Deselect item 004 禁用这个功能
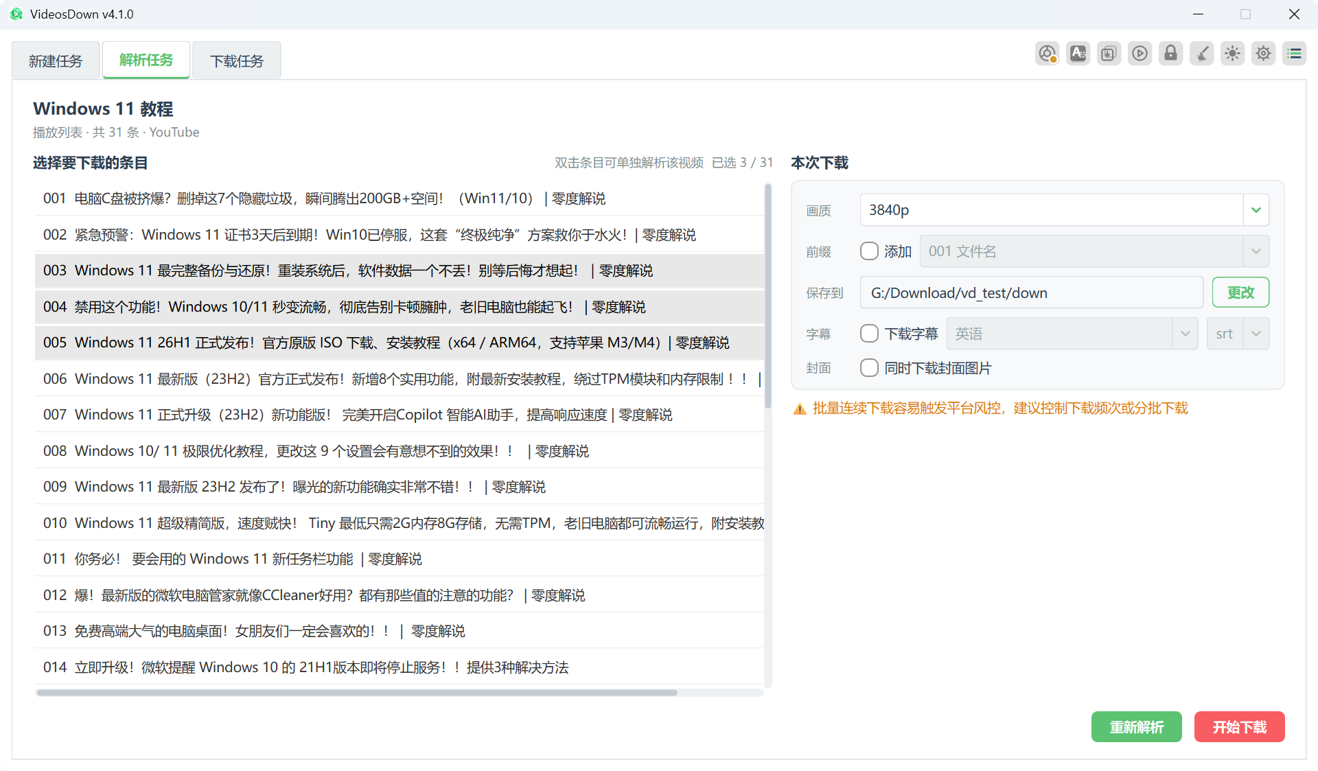 pyautogui.click(x=400, y=307)
